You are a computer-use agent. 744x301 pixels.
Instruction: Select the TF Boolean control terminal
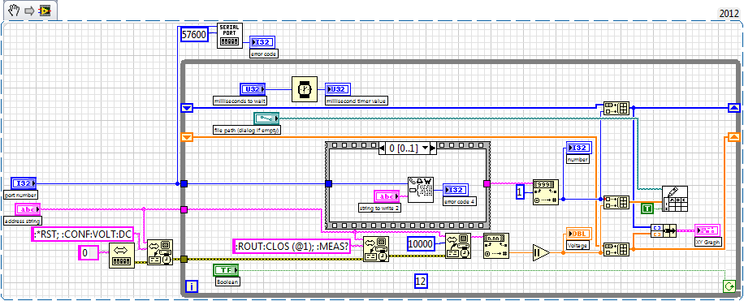(227, 271)
